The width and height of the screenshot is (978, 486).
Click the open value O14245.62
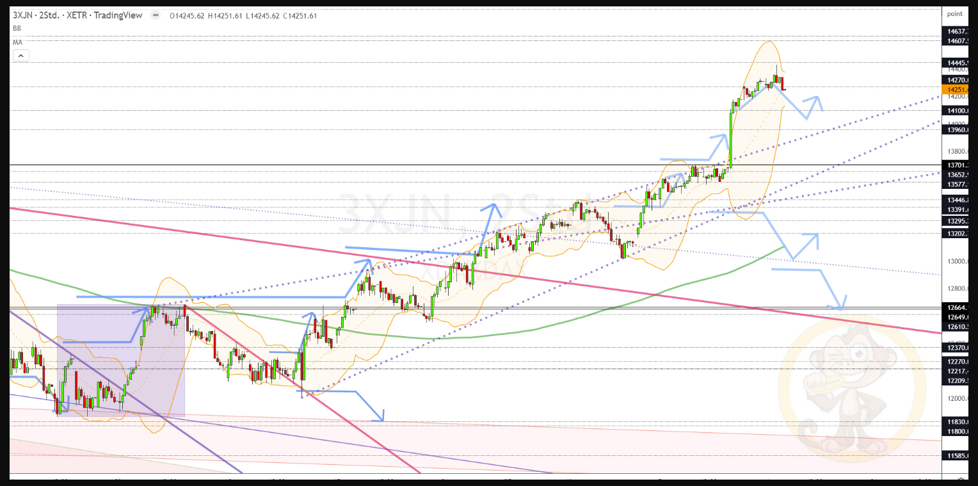pos(188,16)
